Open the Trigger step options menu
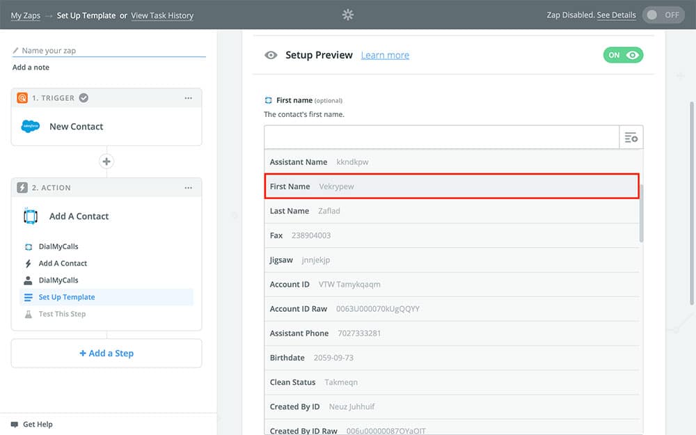This screenshot has width=696, height=435. [x=189, y=98]
